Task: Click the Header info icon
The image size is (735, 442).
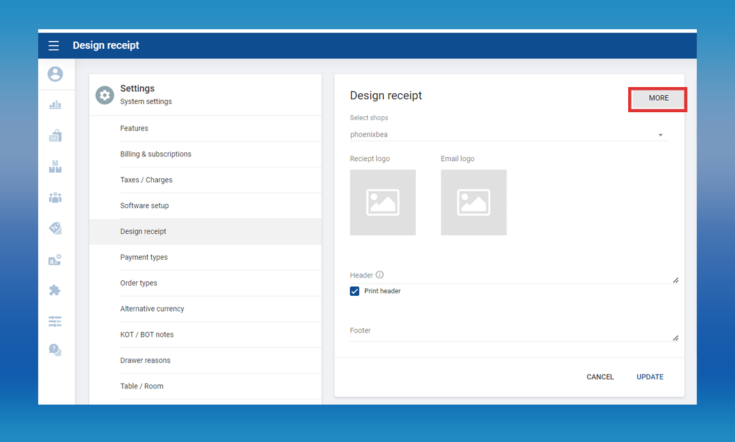Action: pos(380,275)
